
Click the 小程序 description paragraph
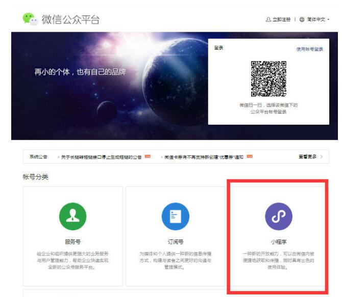coord(279,260)
